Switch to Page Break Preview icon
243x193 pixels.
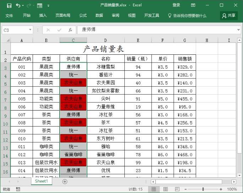click(x=177, y=189)
